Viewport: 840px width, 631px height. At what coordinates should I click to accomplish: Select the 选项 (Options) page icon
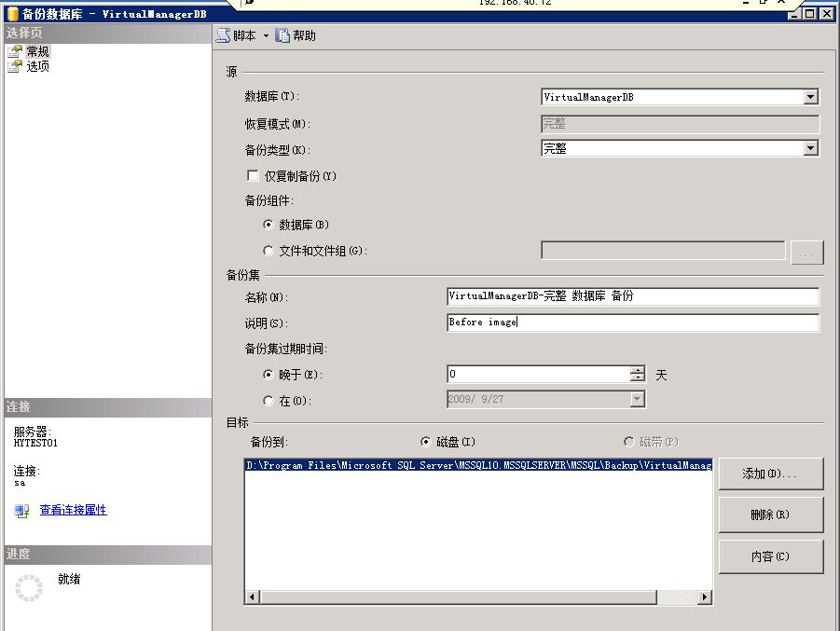[14, 67]
